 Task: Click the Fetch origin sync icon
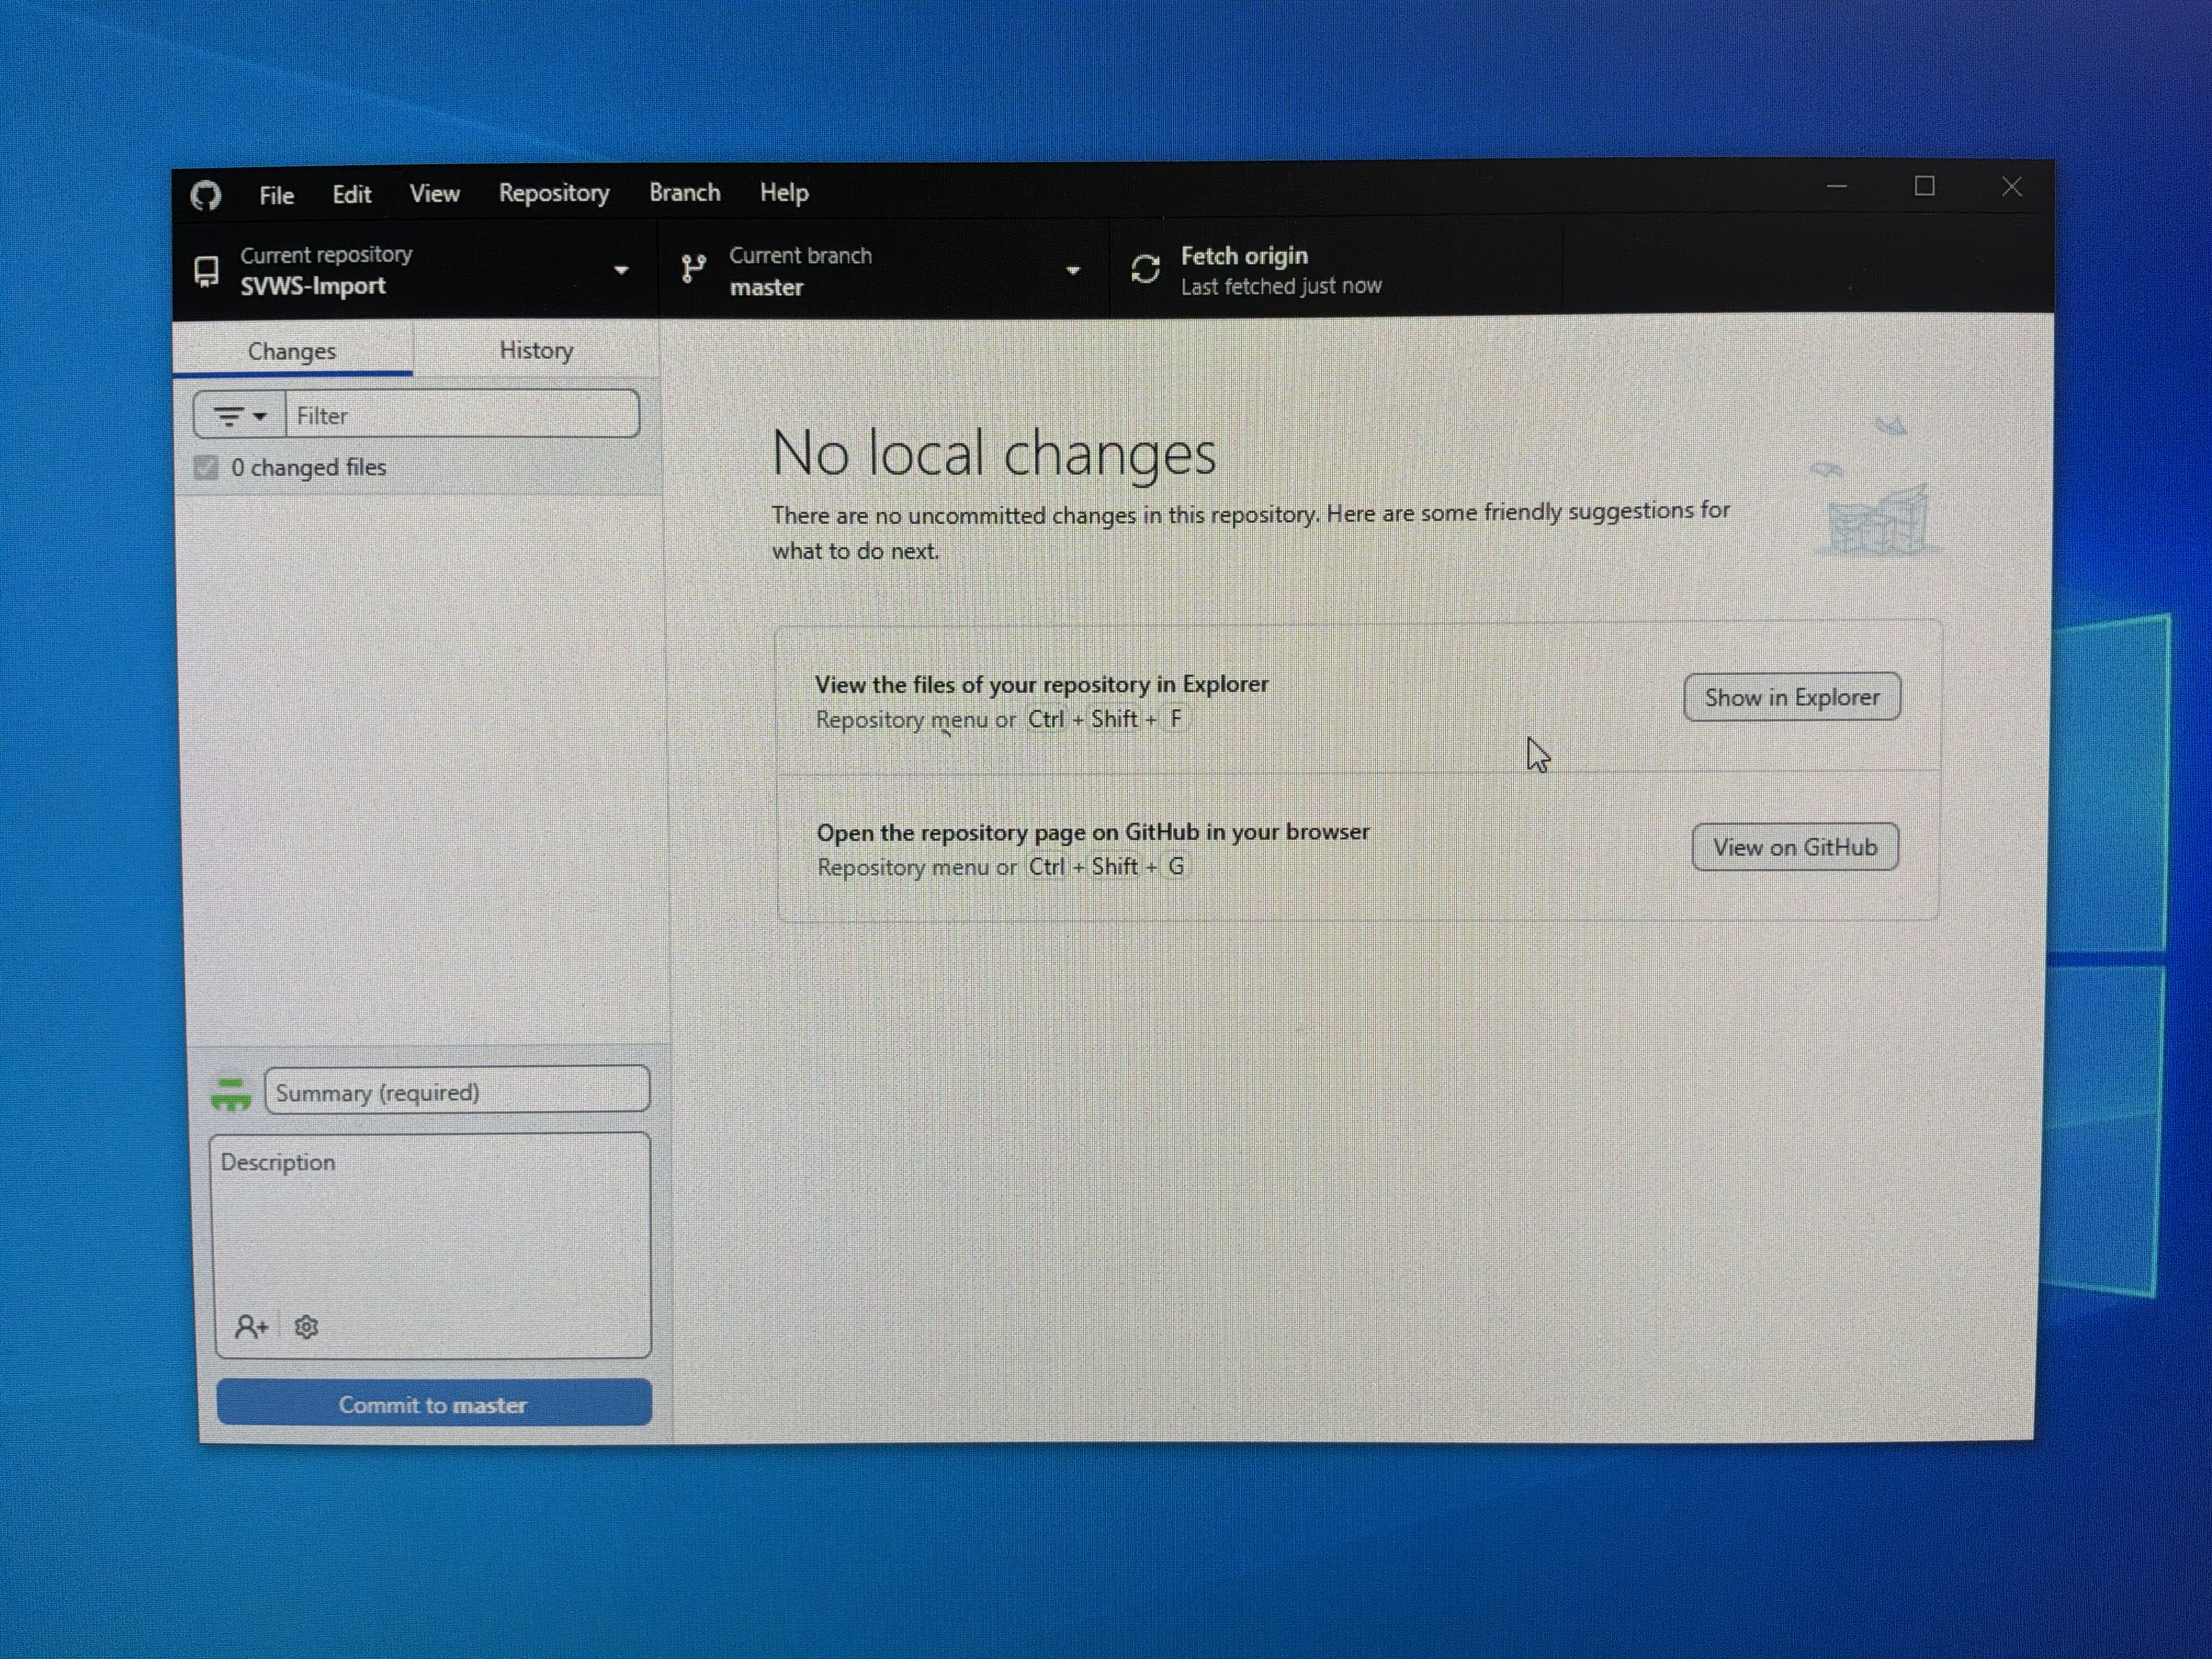[x=1145, y=269]
